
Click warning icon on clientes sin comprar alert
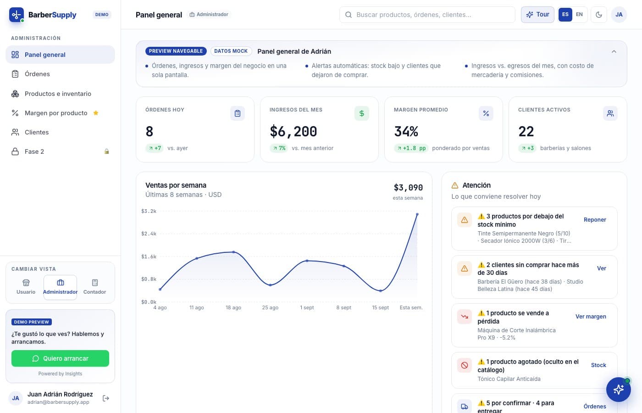(465, 268)
